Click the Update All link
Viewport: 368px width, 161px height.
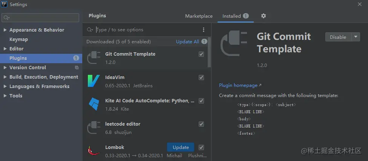(x=187, y=42)
